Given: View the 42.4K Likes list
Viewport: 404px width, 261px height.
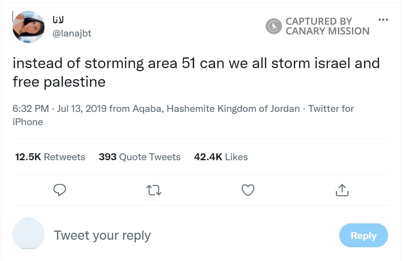Looking at the screenshot, I should point(221,157).
